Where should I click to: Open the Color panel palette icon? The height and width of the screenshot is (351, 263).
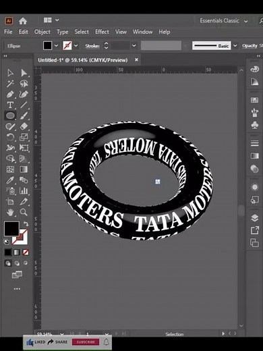254,69
